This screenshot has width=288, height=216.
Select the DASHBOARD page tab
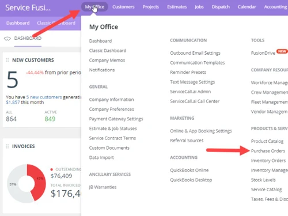[x=28, y=38]
